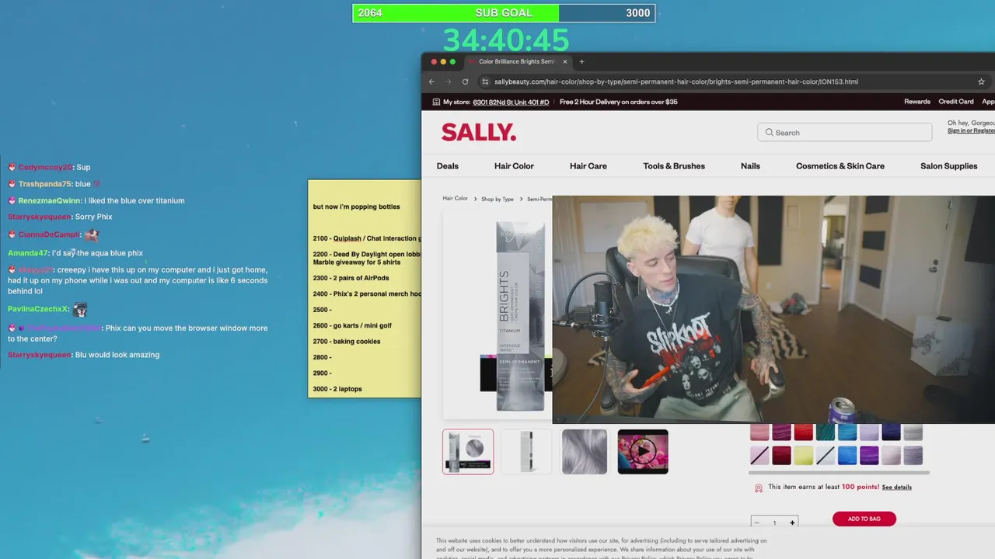This screenshot has height=559, width=995.
Task: Click the SUB GOAL progress bar
Action: 504,13
